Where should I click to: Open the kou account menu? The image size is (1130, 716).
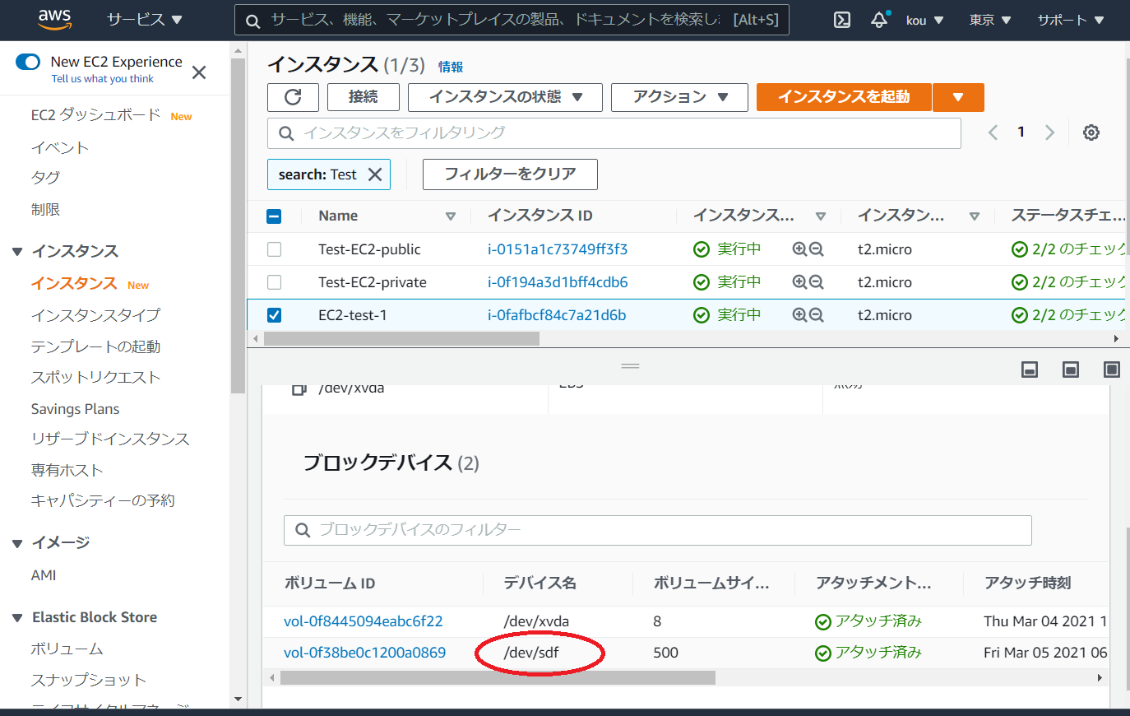pyautogui.click(x=925, y=20)
